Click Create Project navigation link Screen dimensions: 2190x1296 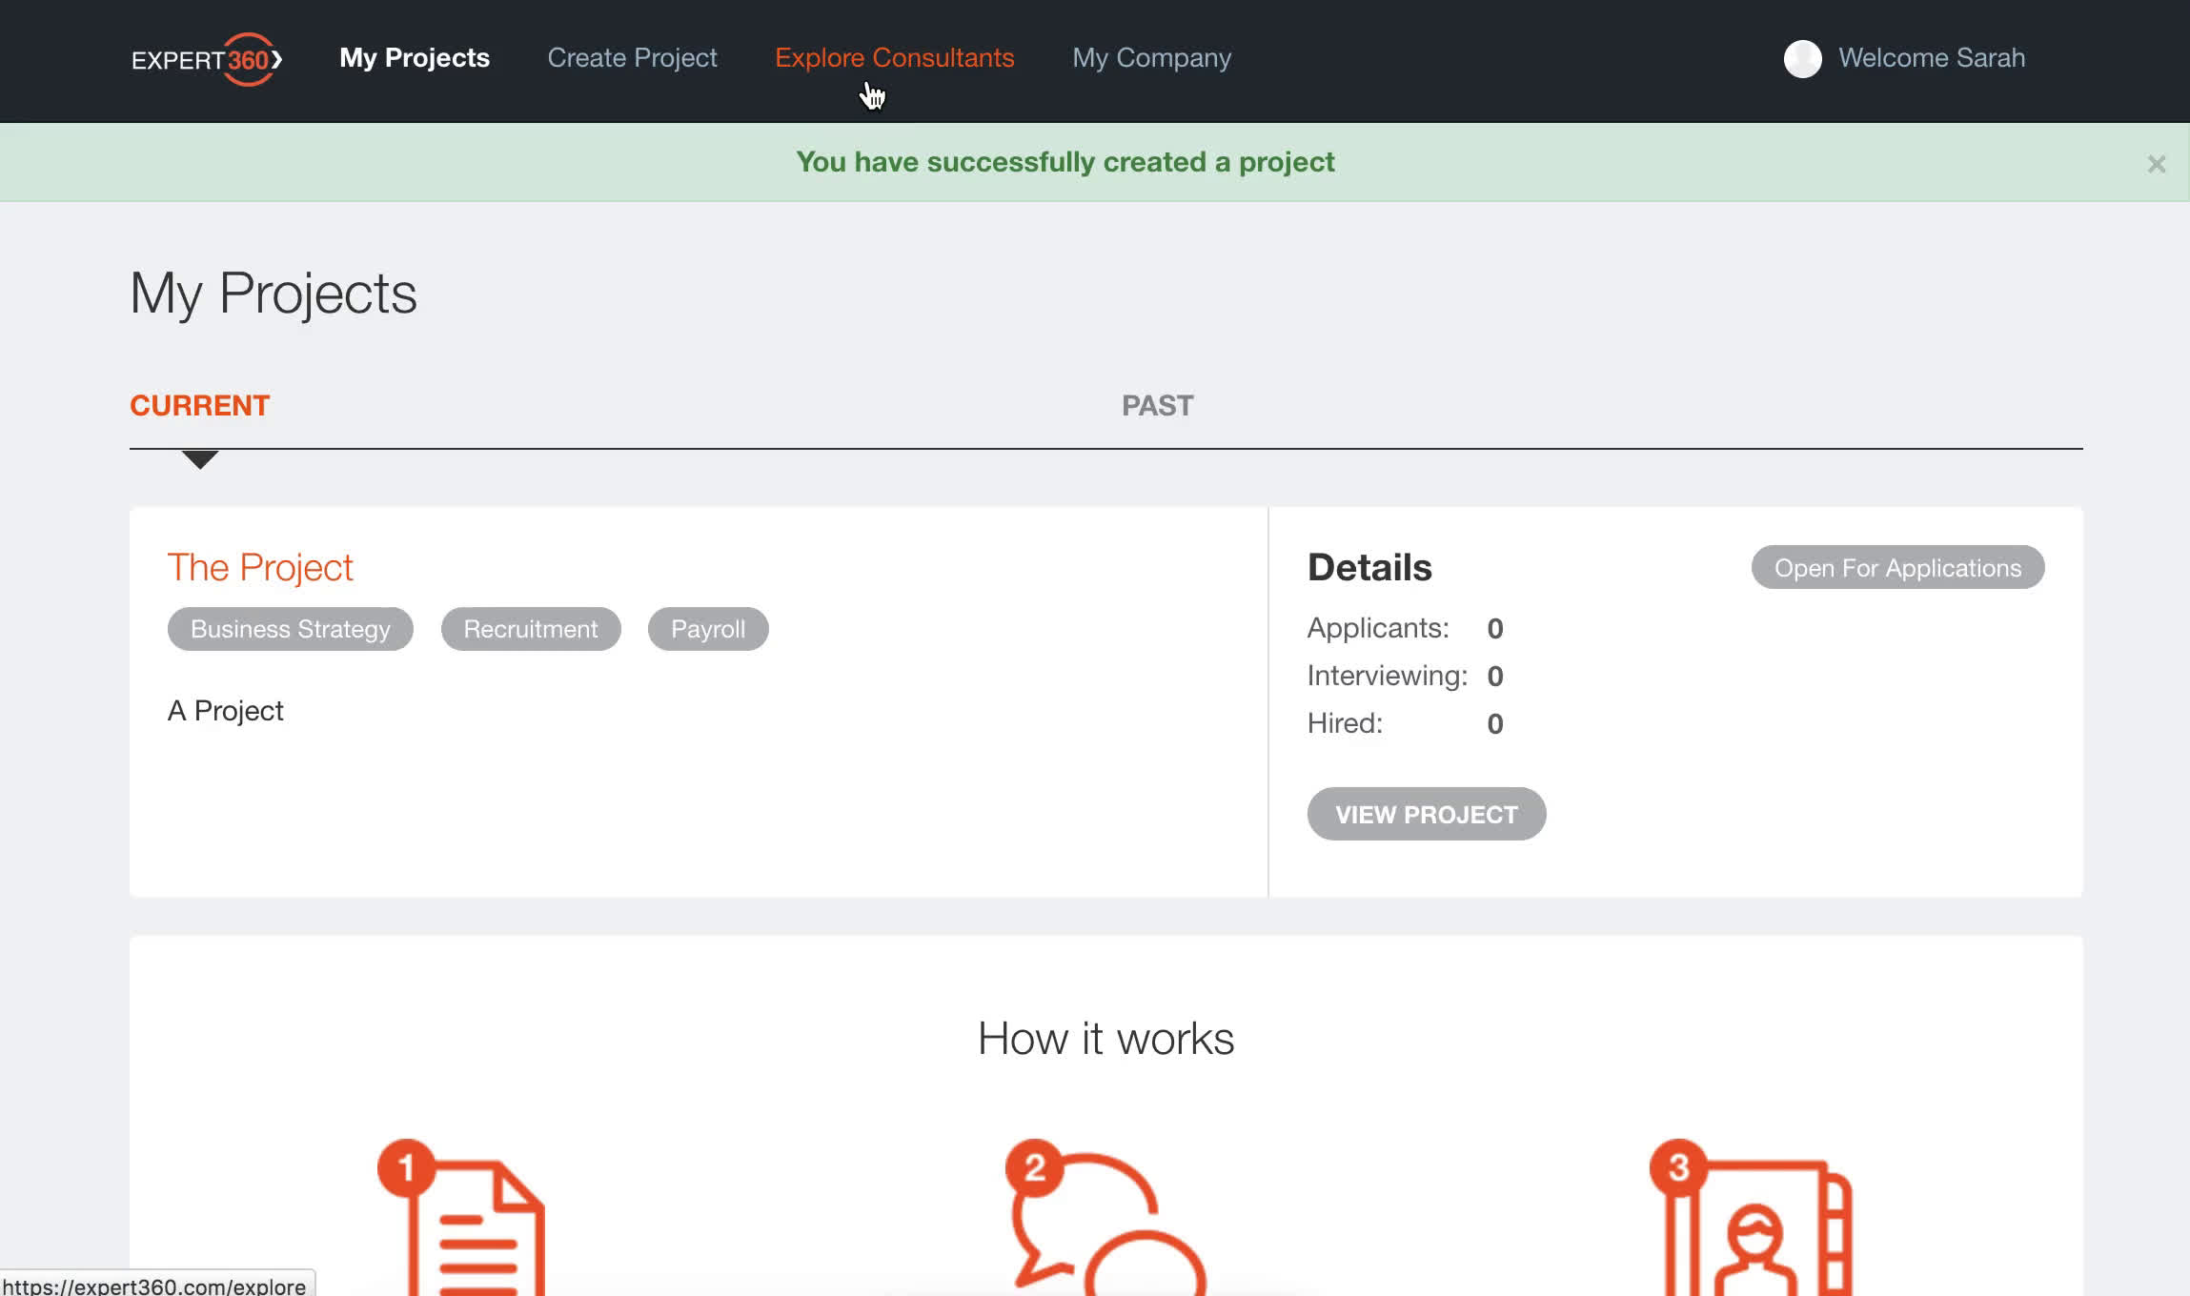click(631, 59)
